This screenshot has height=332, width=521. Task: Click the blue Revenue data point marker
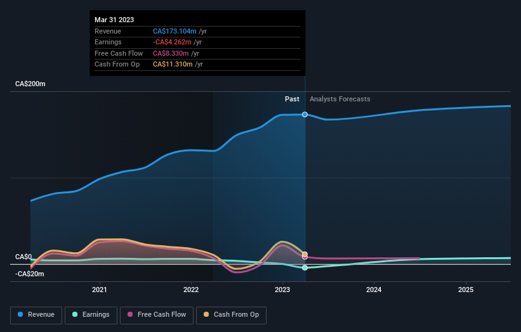pos(305,115)
